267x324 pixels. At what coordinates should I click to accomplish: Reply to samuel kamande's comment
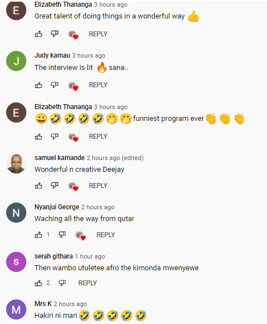98,186
